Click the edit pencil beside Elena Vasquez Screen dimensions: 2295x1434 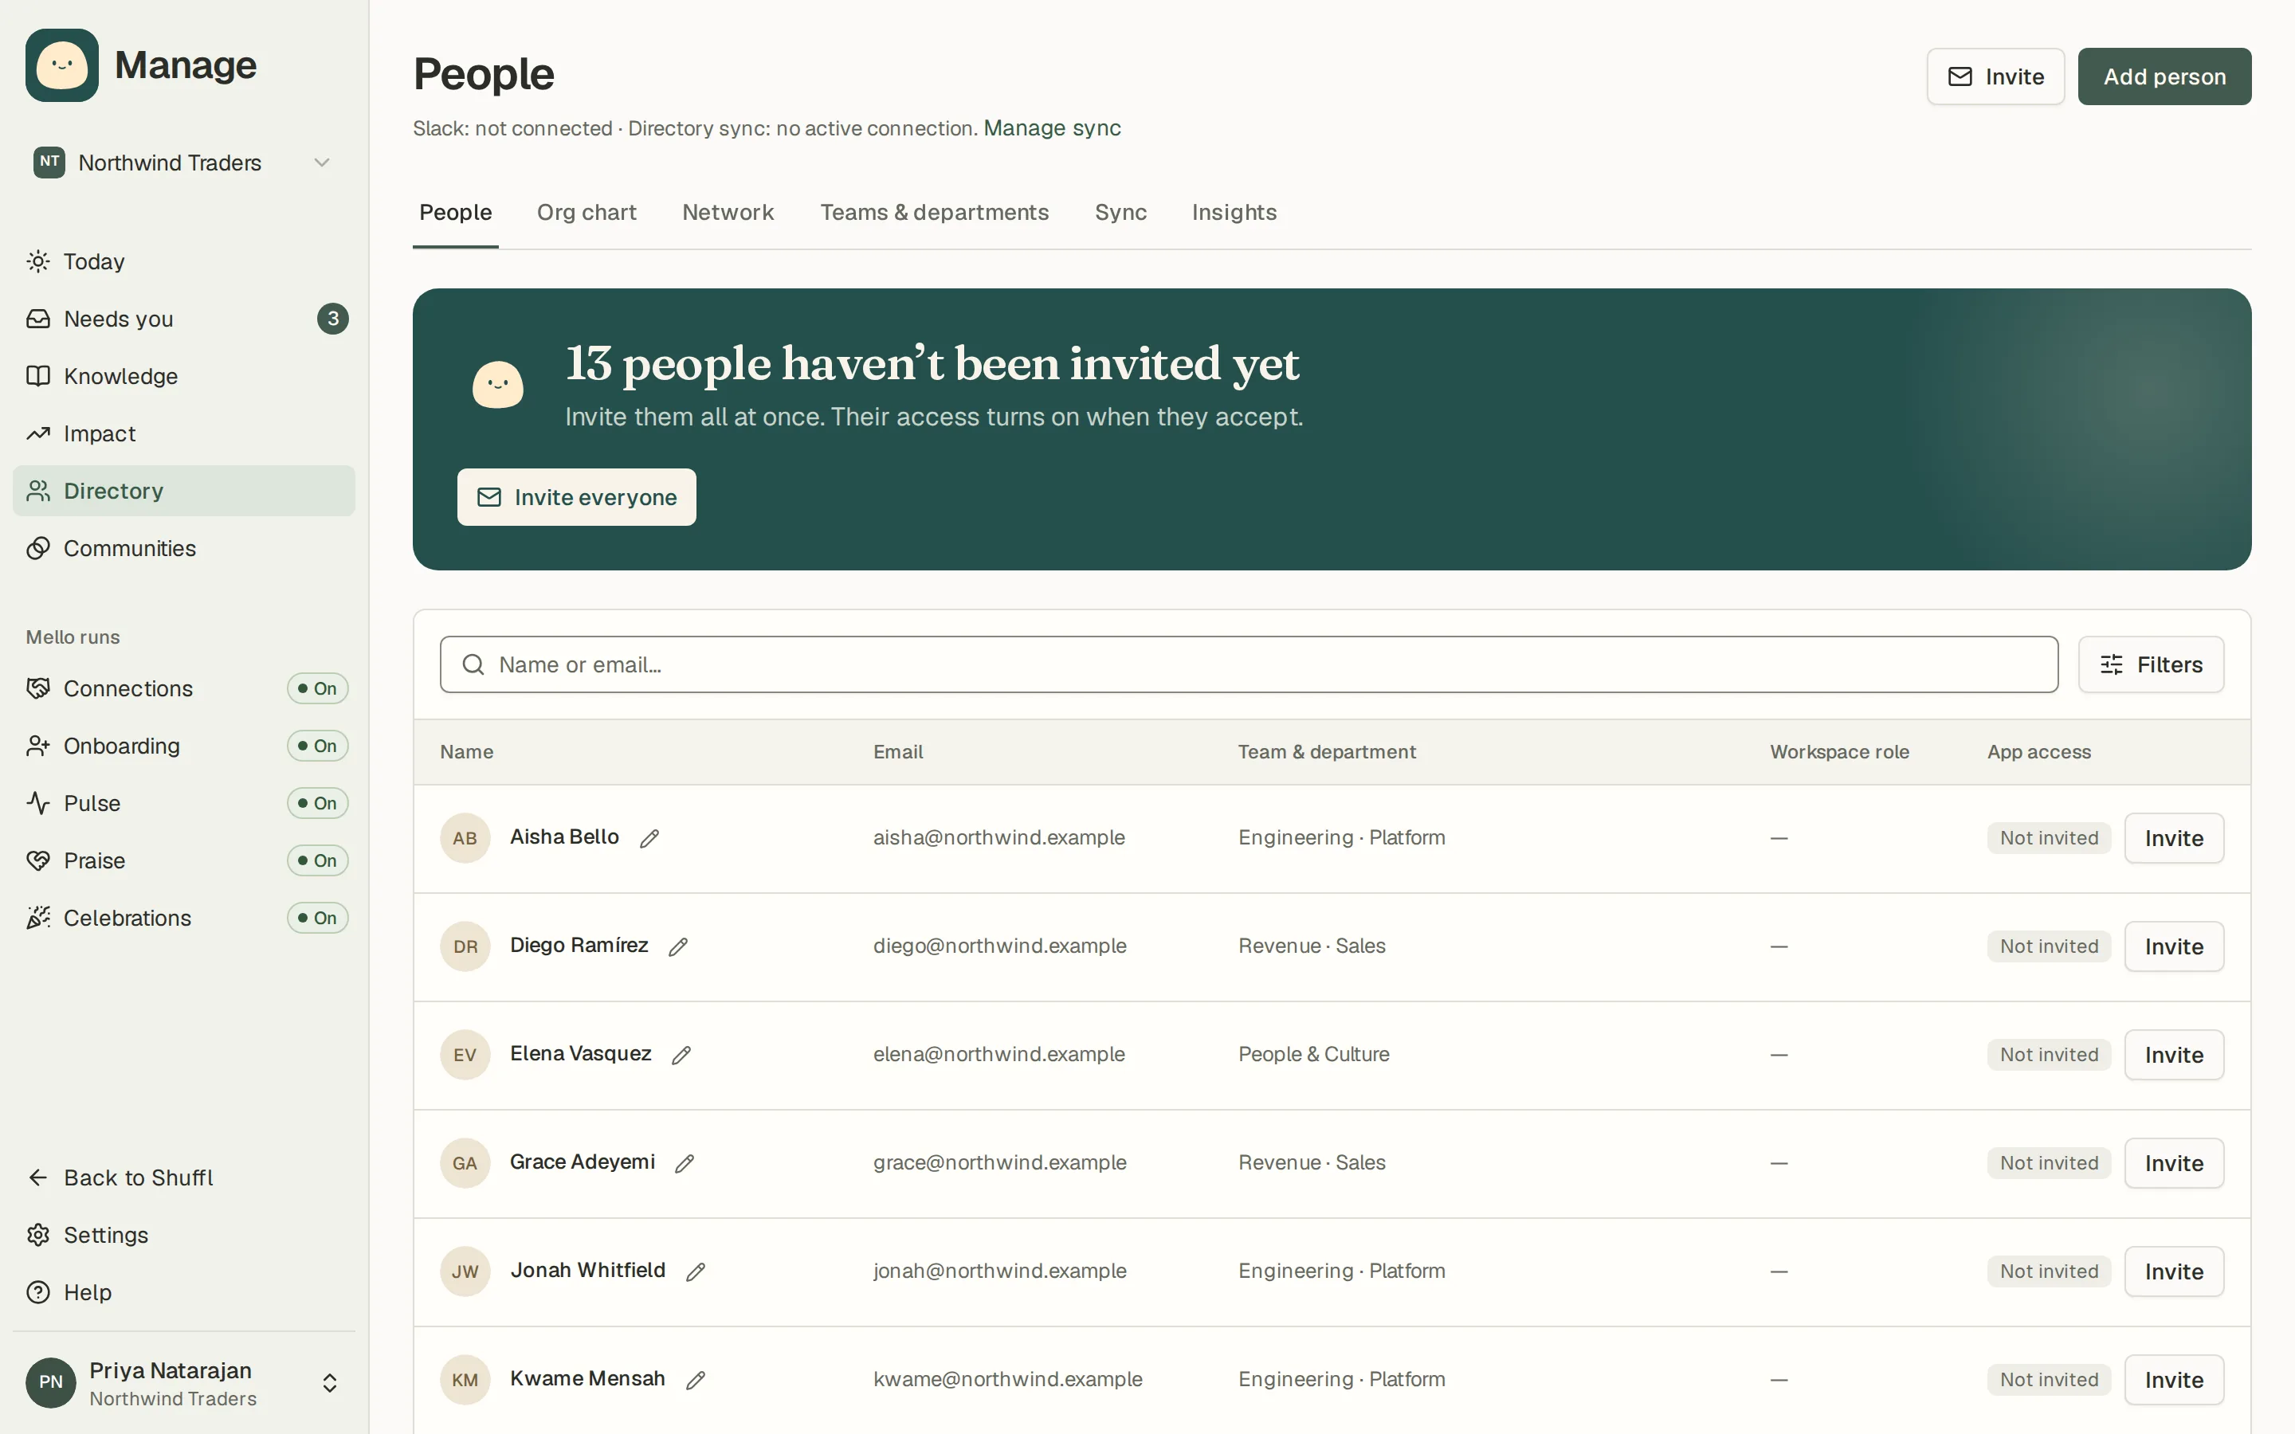click(681, 1055)
